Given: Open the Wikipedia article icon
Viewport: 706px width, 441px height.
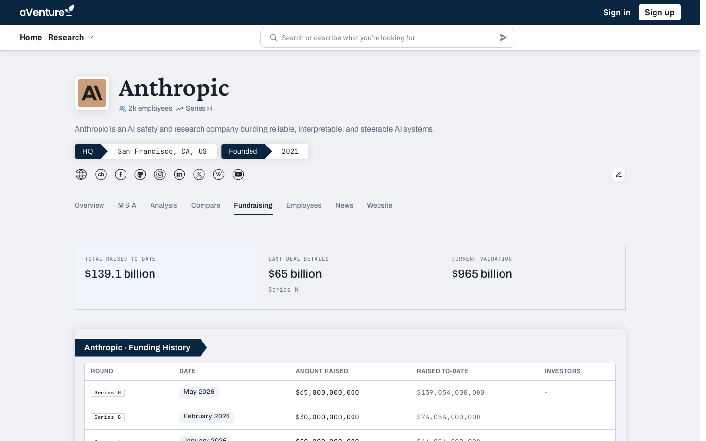Looking at the screenshot, I should coord(219,174).
